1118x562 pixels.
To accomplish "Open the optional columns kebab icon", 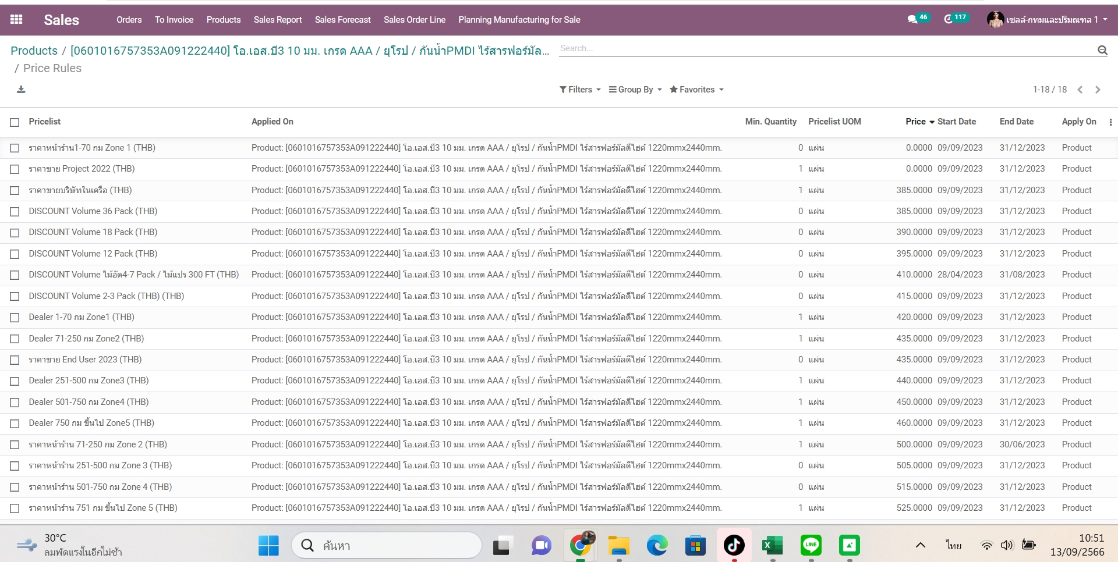I will point(1110,122).
